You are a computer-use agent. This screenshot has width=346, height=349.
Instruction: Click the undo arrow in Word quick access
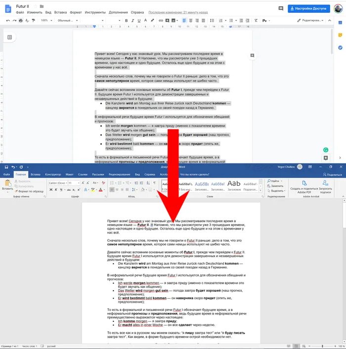[x=13, y=167]
